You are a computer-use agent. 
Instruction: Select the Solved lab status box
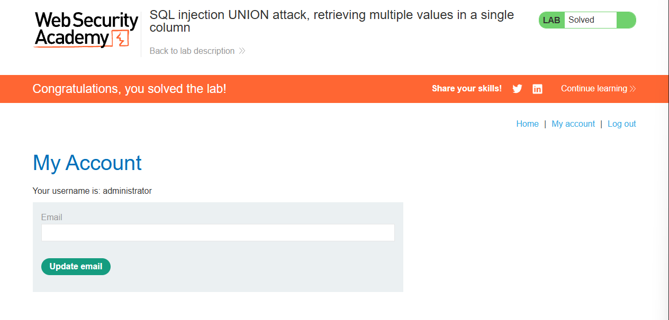tap(590, 20)
